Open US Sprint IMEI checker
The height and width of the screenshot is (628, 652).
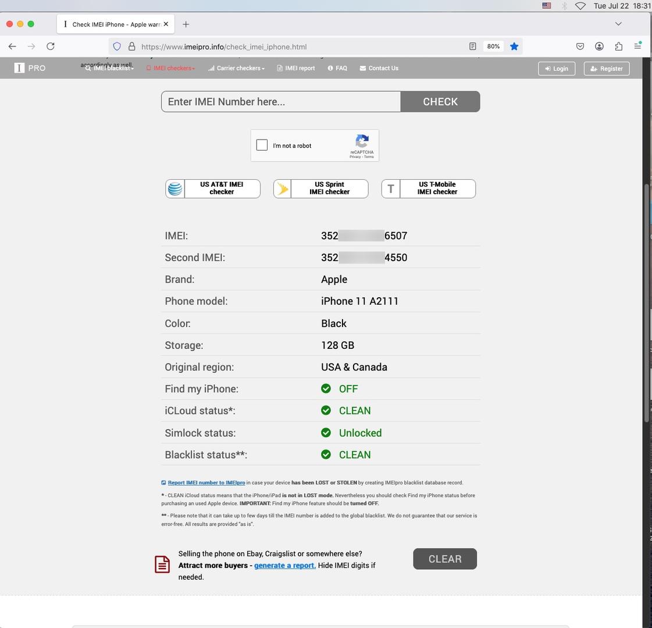320,189
